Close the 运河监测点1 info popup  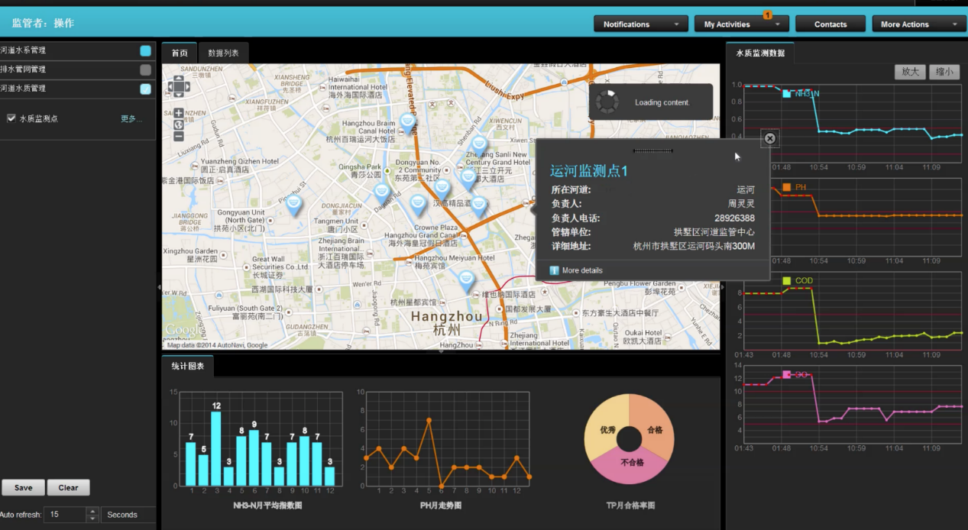click(x=770, y=138)
